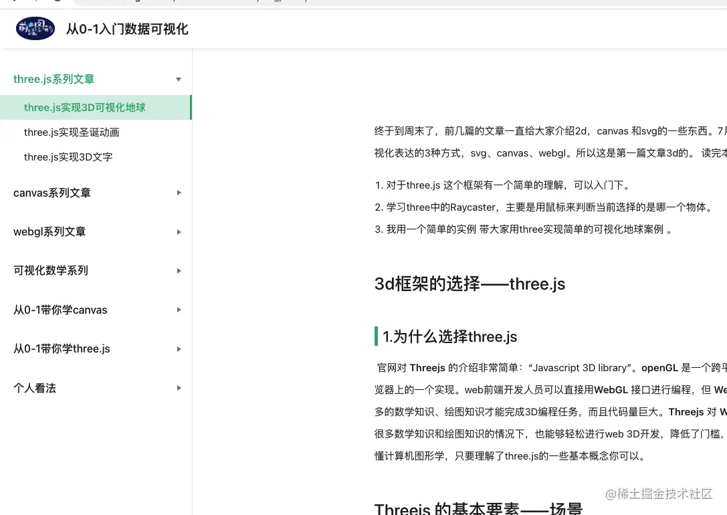Click the 稀土掘金技术社区 watermark link

coord(659,494)
